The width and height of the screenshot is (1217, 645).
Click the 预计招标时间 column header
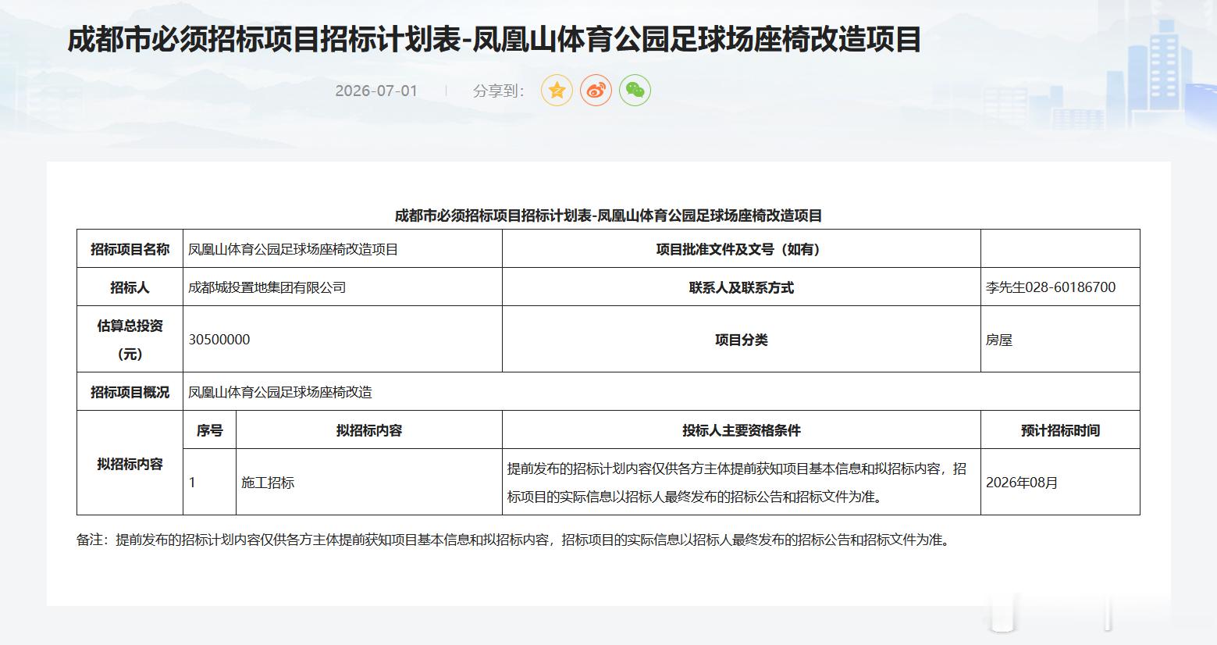click(x=1060, y=430)
